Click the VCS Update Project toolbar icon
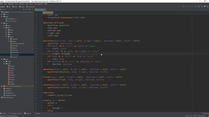Viewport: 209px width, 117px height. coord(199,6)
